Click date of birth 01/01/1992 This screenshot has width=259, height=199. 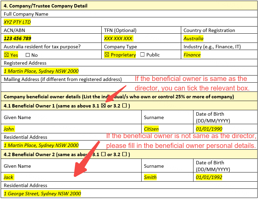[x=209, y=177]
